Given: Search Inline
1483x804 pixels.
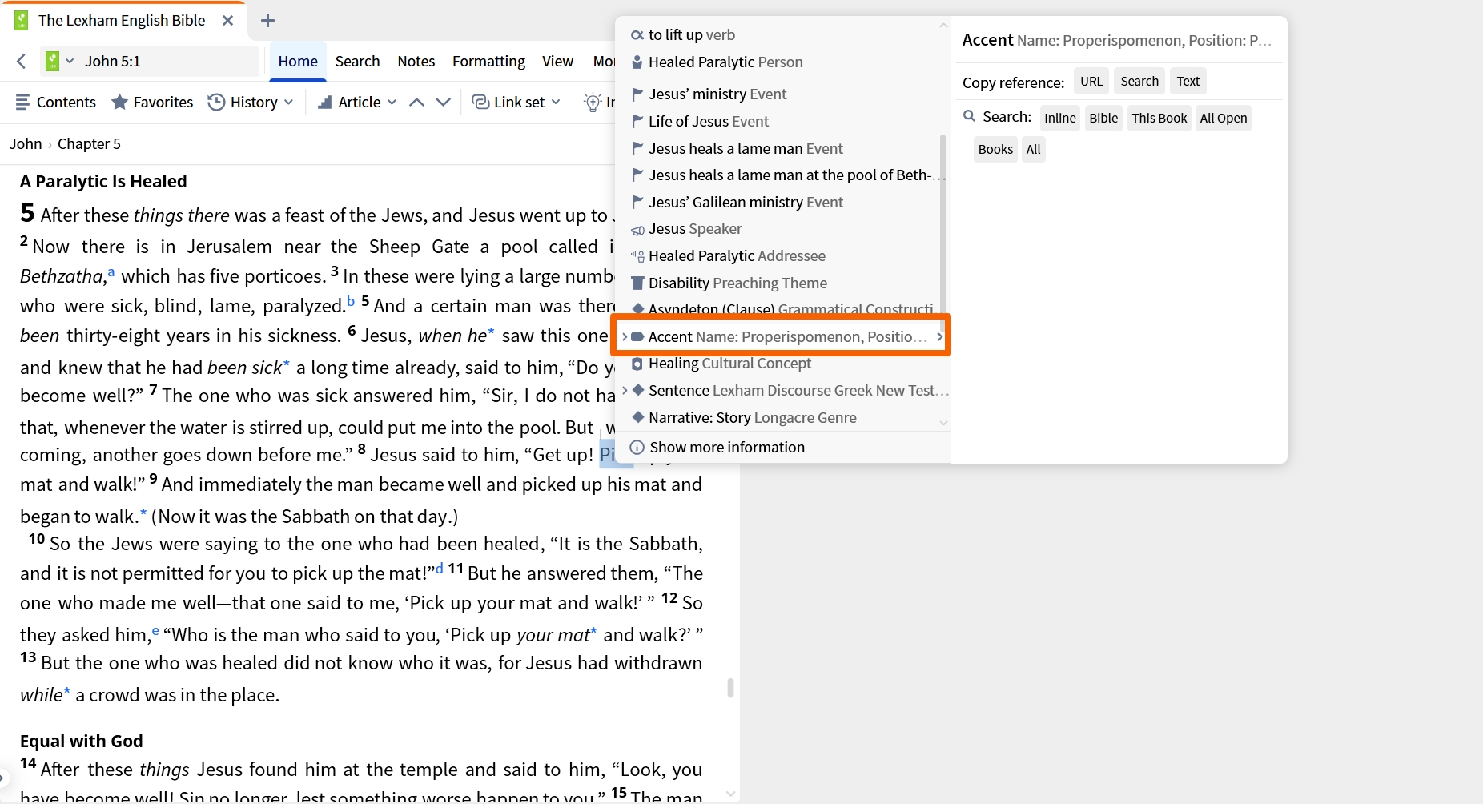Looking at the screenshot, I should (1059, 118).
